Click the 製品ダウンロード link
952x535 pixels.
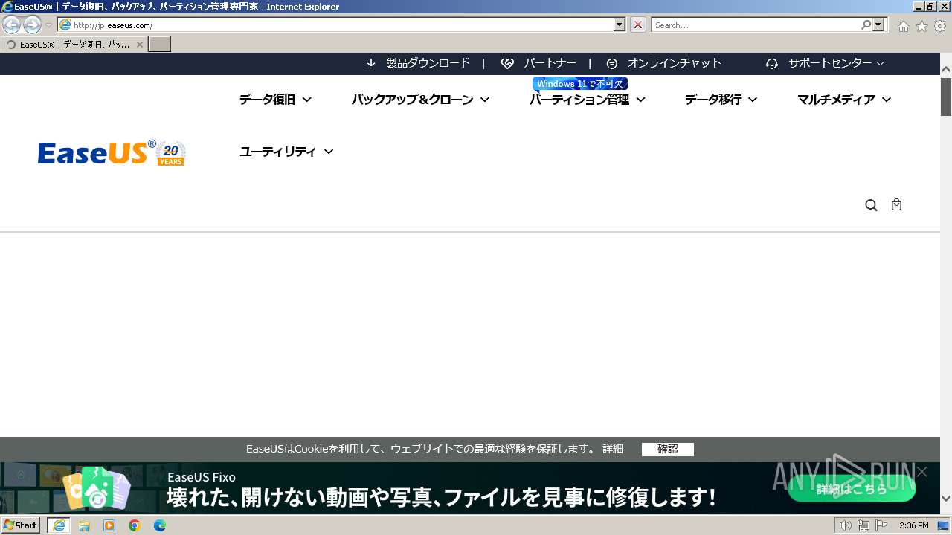point(428,63)
